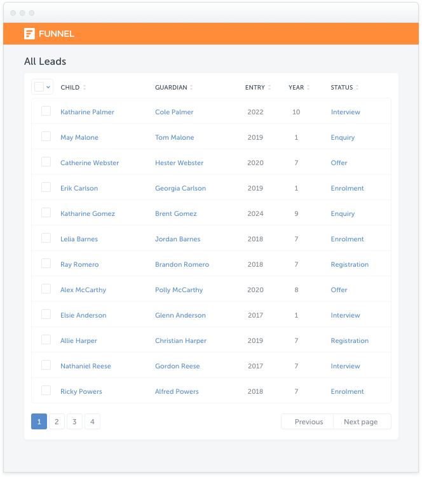Click the Next page button
Screen dimensions: 422x477
point(362,422)
